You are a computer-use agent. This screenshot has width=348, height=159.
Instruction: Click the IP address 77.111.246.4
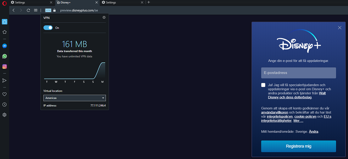pos(98,105)
